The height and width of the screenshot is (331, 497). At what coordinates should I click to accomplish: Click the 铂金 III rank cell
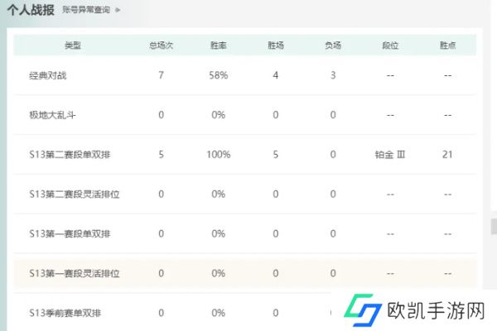tap(390, 155)
